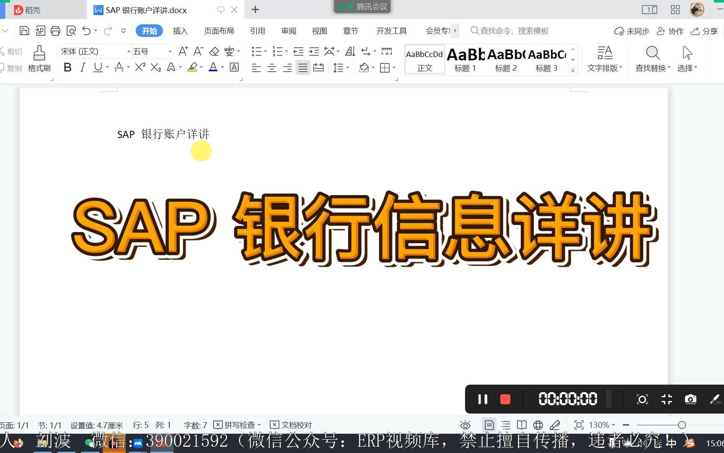Viewport: 724px width, 453px height.
Task: Click the Sort icon
Action: click(x=350, y=51)
